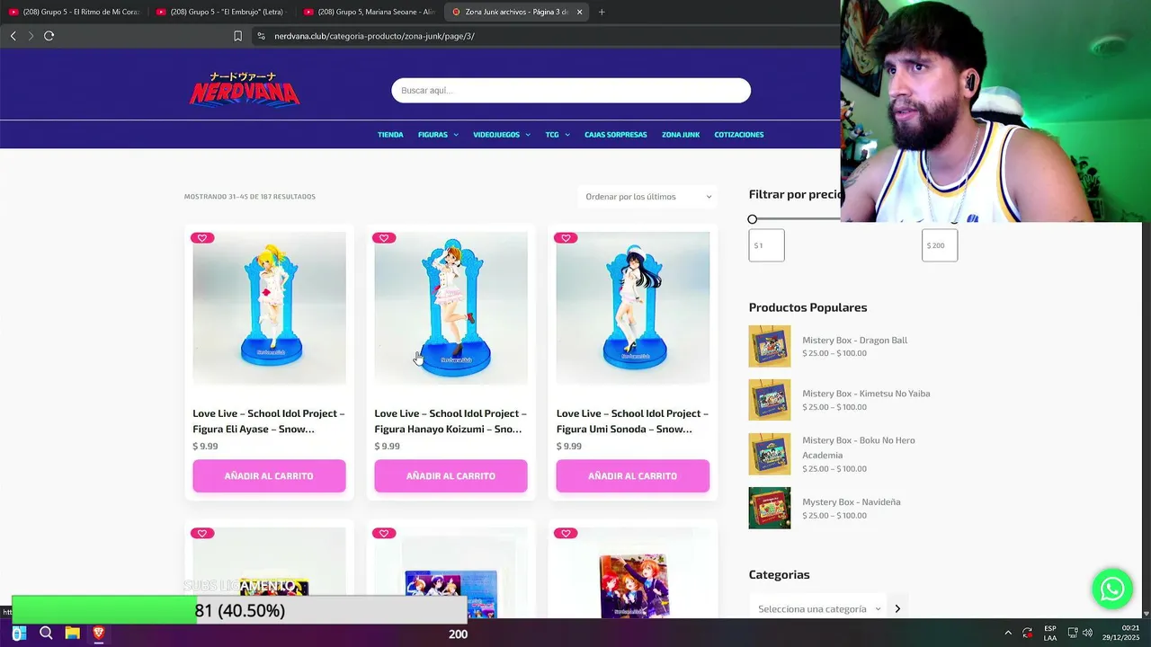The image size is (1151, 647).
Task: Open Eli Ayase figure product image
Action: pyautogui.click(x=269, y=308)
